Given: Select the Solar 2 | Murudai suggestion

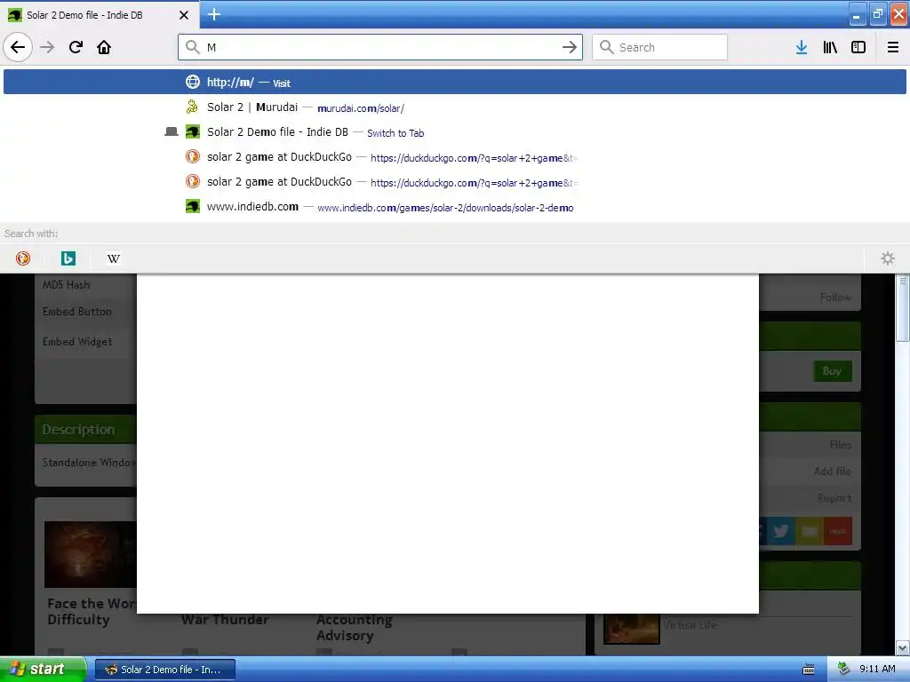Looking at the screenshot, I should tap(455, 107).
